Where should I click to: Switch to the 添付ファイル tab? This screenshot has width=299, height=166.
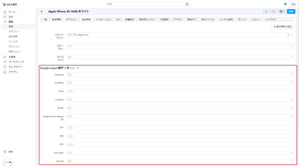coord(208,19)
